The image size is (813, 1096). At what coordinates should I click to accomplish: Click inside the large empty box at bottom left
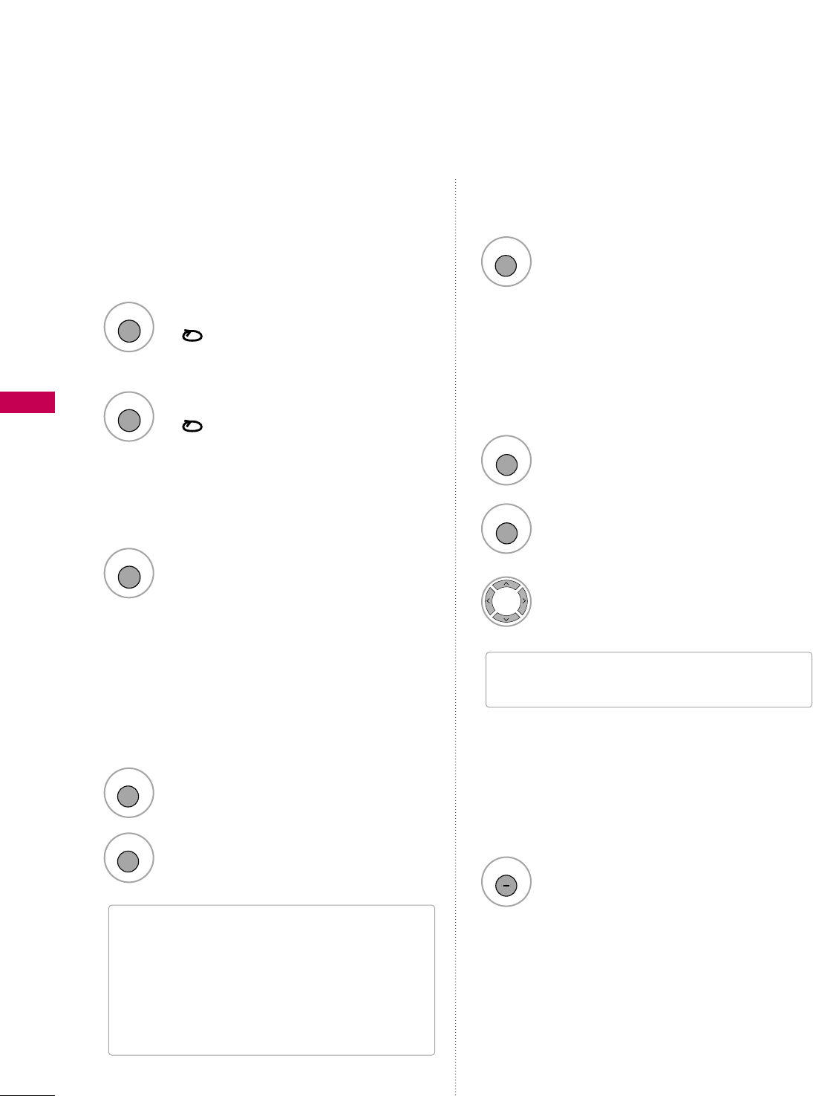pos(271,979)
